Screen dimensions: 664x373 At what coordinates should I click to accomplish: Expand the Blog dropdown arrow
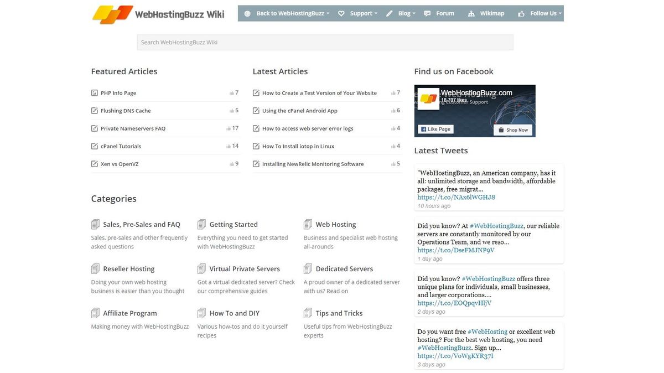tap(414, 13)
